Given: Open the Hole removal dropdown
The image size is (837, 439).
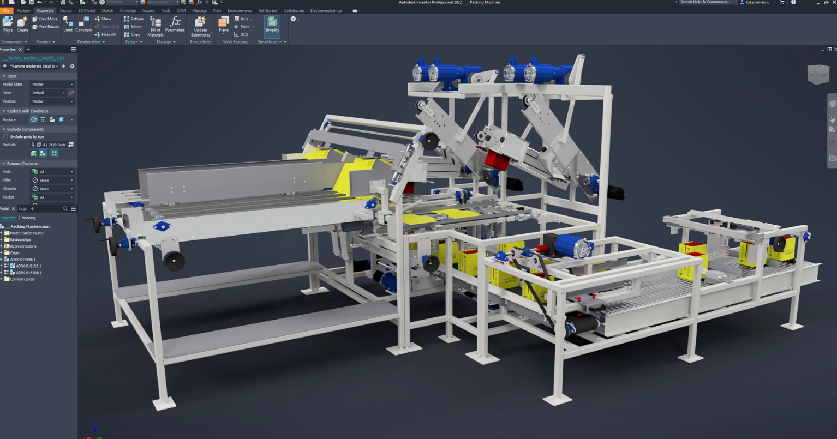Looking at the screenshot, I should [x=52, y=172].
